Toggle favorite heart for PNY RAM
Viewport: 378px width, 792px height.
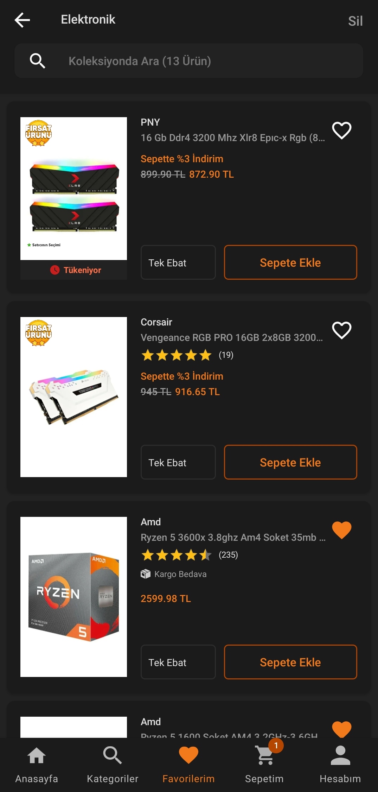pos(341,131)
